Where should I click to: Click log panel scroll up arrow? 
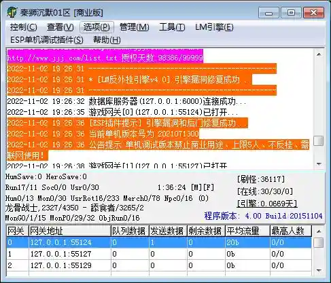pos(319,54)
